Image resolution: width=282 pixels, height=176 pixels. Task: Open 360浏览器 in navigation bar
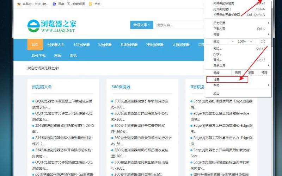(x=81, y=45)
